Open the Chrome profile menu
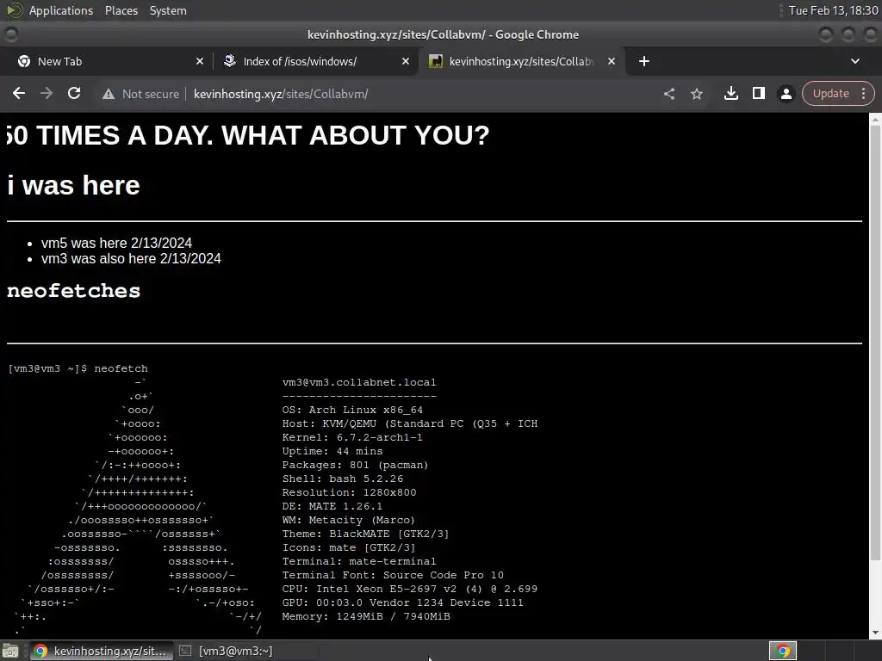The width and height of the screenshot is (882, 661). click(x=786, y=94)
